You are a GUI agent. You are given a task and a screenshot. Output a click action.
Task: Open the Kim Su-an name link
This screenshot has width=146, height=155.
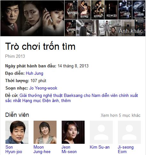click(x=100, y=147)
